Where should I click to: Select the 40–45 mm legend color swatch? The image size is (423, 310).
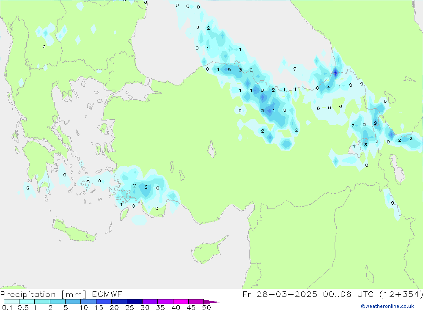181,302
